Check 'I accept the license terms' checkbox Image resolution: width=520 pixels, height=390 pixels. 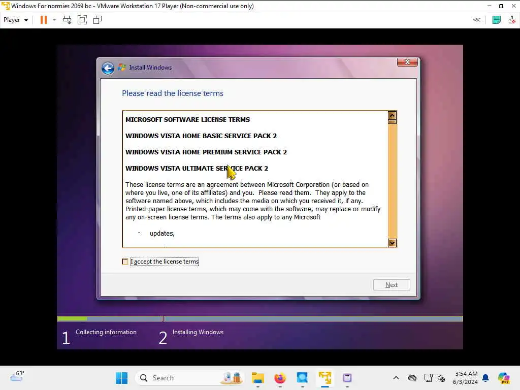(125, 262)
